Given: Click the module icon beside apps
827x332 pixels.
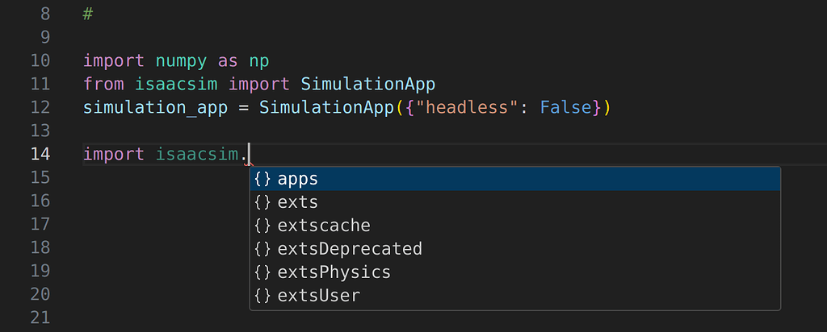Looking at the screenshot, I should (x=262, y=179).
